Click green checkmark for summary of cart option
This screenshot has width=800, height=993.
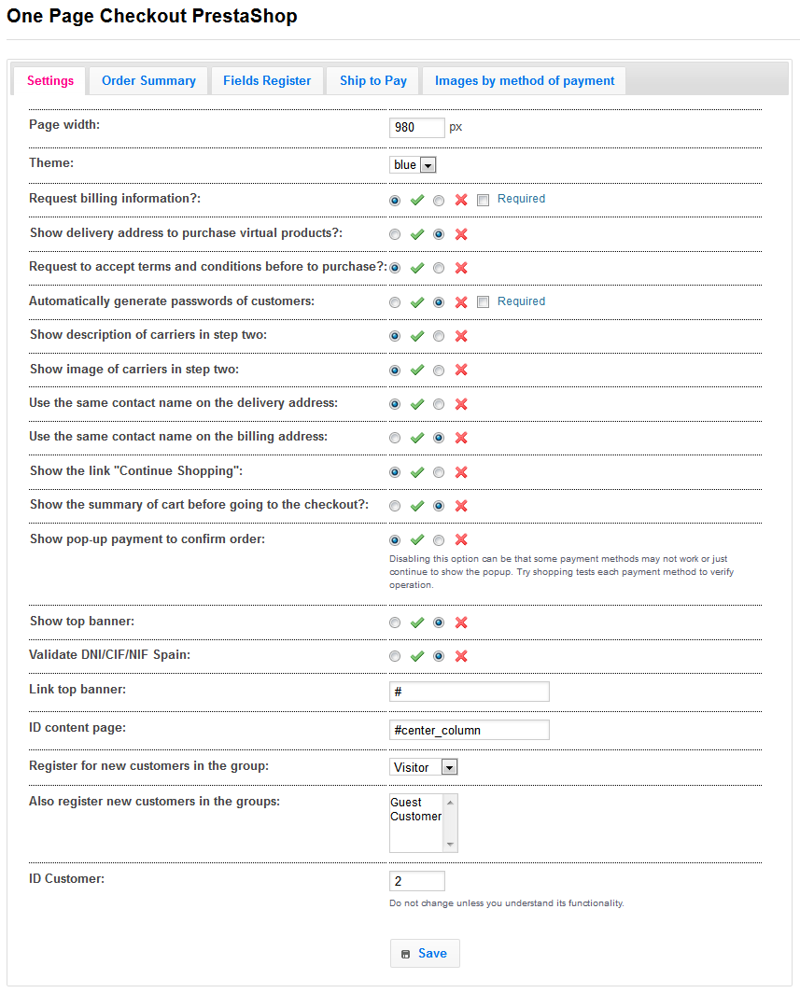(x=417, y=506)
